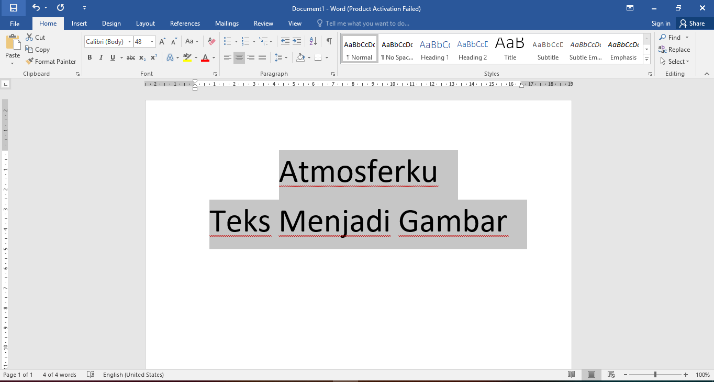Justify the paragraph text
The height and width of the screenshot is (382, 714).
coord(262,57)
